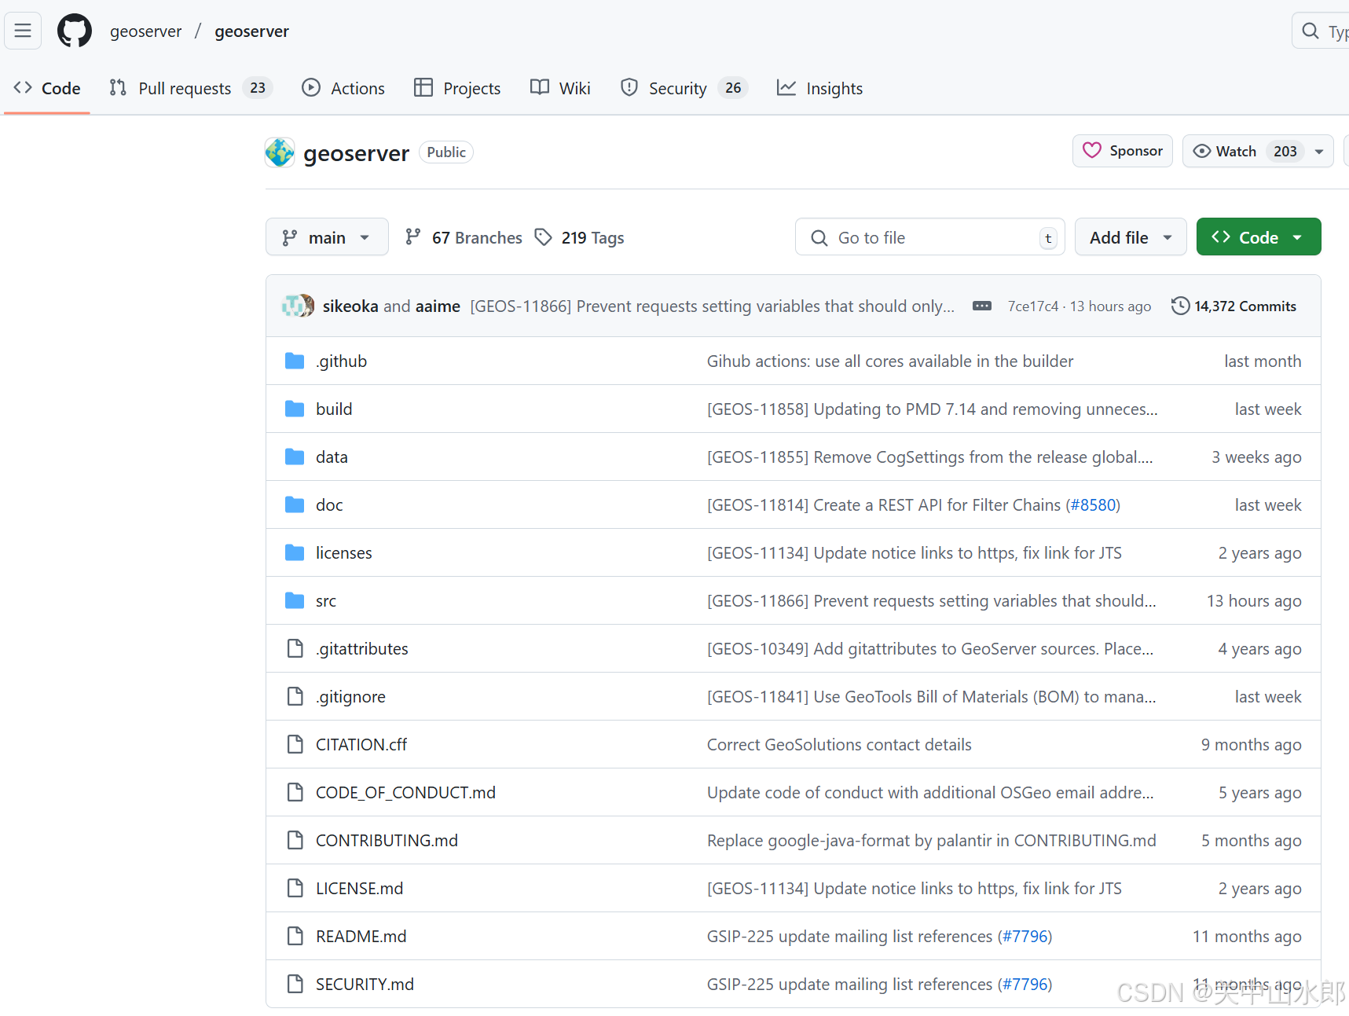Click the Wiki book icon

(539, 88)
